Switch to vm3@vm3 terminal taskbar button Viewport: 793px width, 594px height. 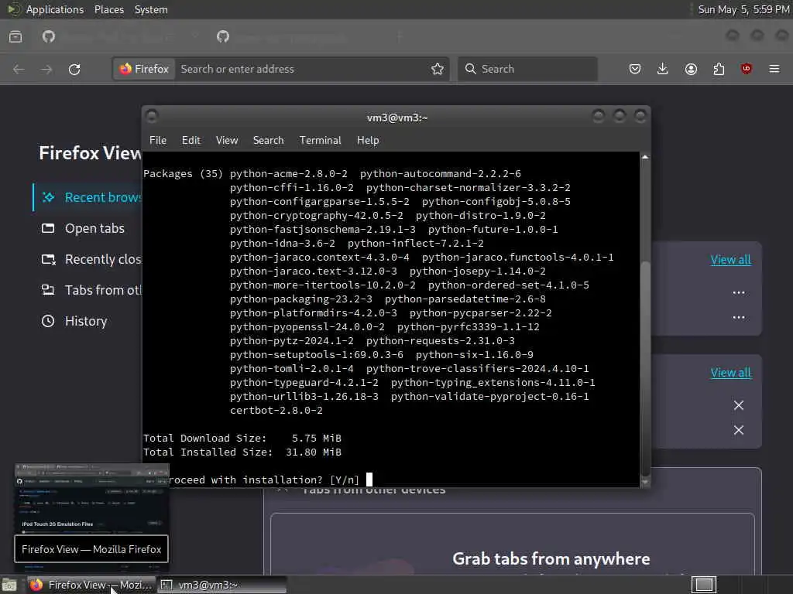221,585
